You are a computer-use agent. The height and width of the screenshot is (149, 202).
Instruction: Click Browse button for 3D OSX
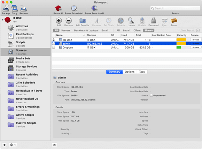click(x=196, y=40)
